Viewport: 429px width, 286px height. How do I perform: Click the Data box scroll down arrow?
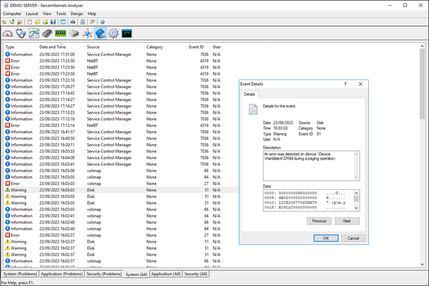point(356,208)
